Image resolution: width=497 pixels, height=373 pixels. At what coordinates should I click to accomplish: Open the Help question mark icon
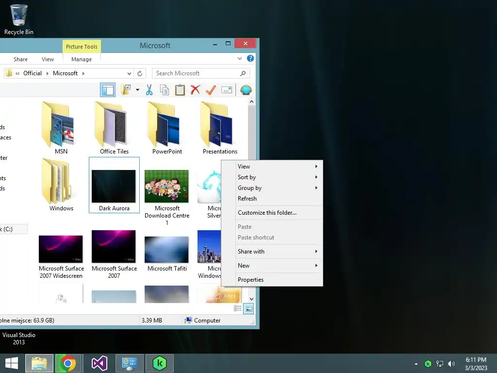250,58
